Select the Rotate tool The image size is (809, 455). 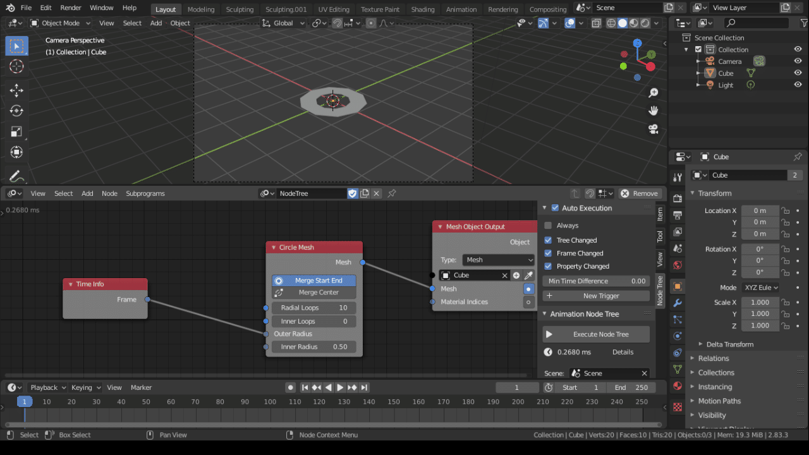tap(17, 111)
